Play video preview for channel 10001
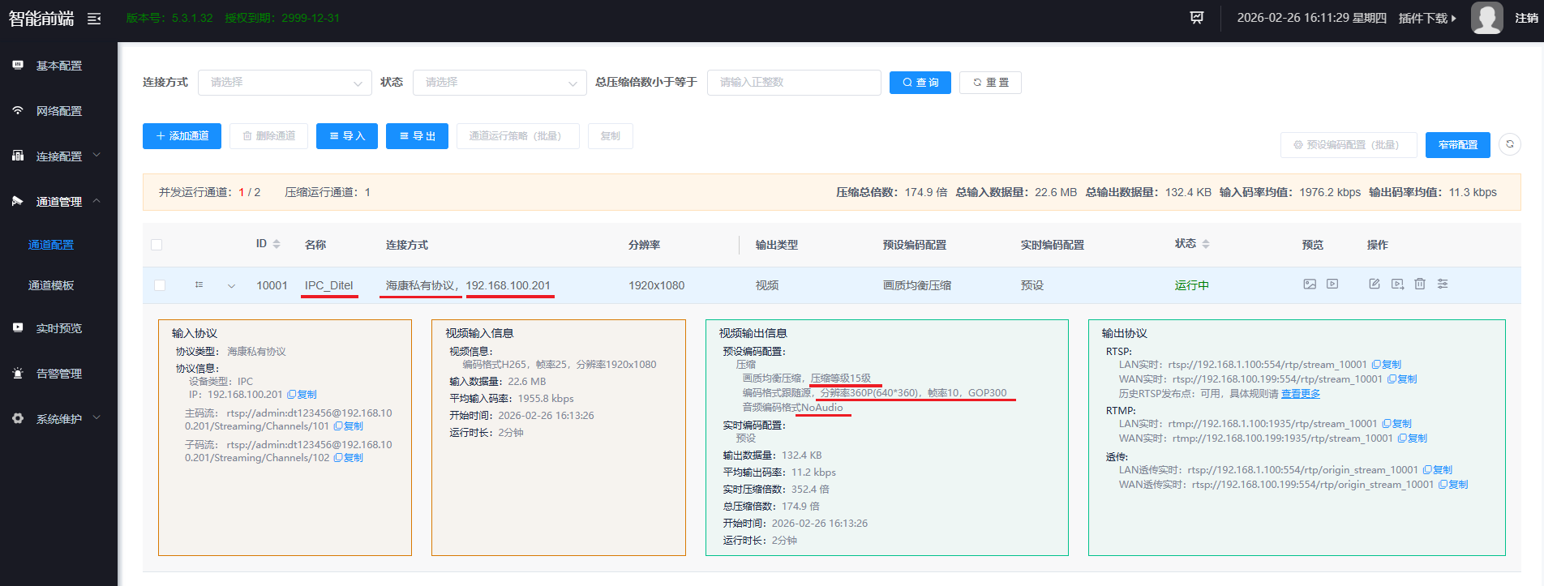Image resolution: width=1544 pixels, height=586 pixels. pos(1332,284)
